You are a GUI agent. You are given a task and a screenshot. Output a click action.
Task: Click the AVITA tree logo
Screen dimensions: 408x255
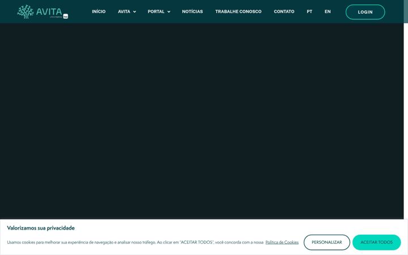pyautogui.click(x=42, y=12)
